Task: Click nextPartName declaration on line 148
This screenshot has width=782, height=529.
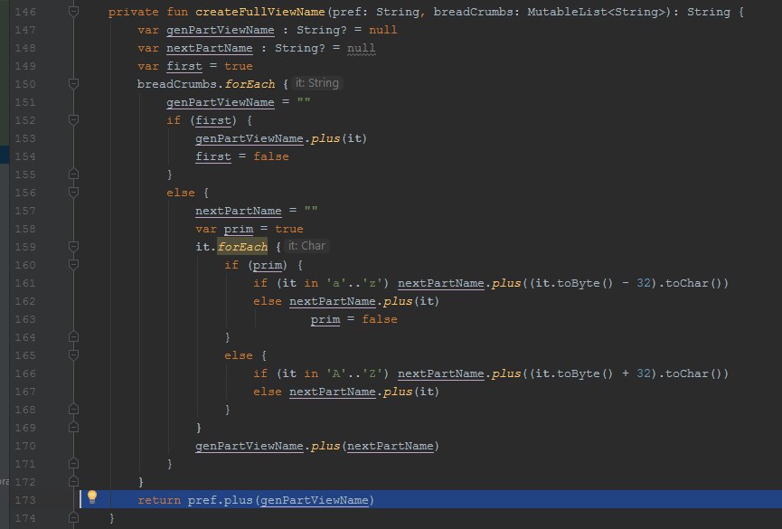Action: point(210,48)
